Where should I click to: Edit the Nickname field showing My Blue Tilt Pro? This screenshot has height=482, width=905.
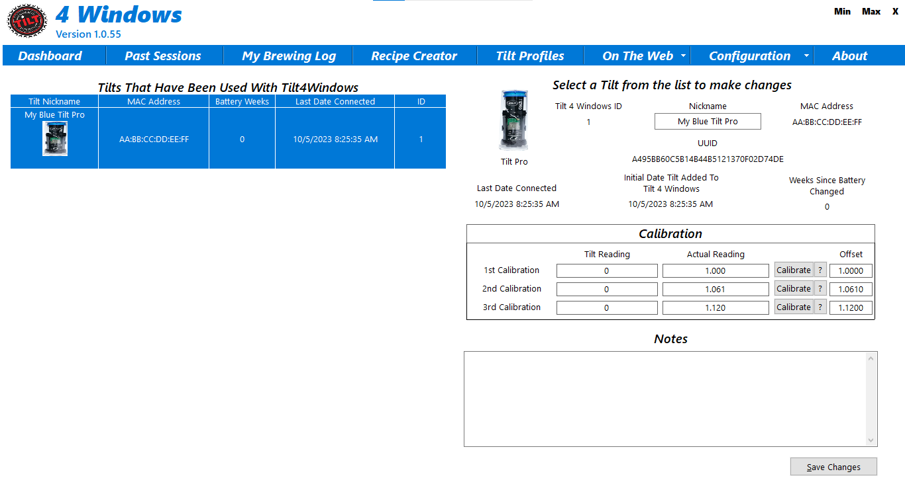[708, 121]
